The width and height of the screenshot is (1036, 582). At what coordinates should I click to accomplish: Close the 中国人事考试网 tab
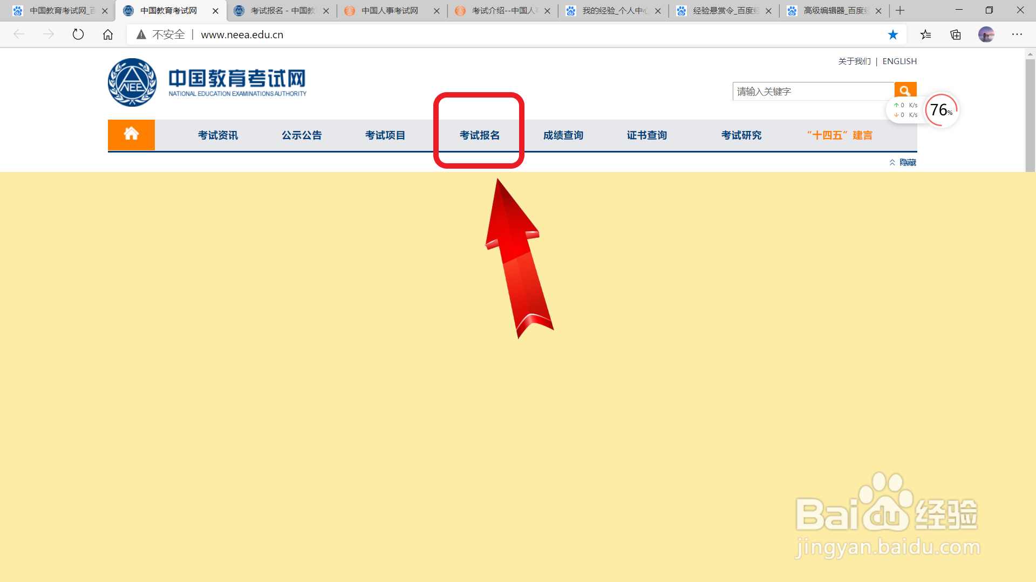(437, 11)
